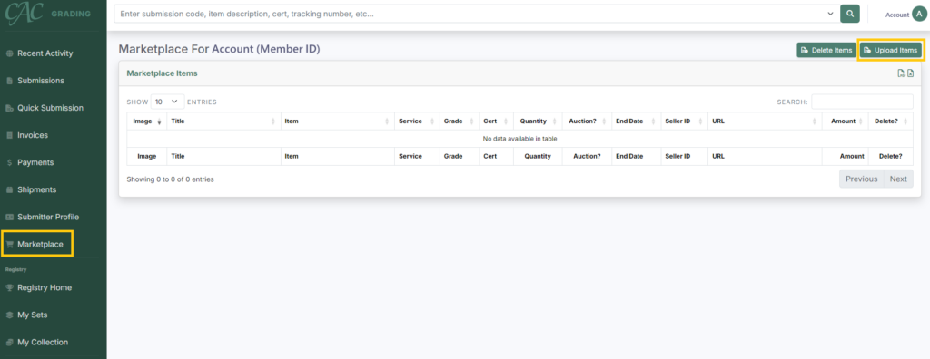The width and height of the screenshot is (930, 359).
Task: Sort by the Auction? column header
Action: tap(587, 121)
